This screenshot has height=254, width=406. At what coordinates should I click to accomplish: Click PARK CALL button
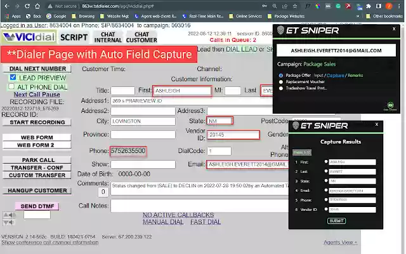coord(37,160)
